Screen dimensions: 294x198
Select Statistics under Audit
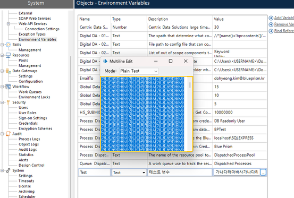26,155
